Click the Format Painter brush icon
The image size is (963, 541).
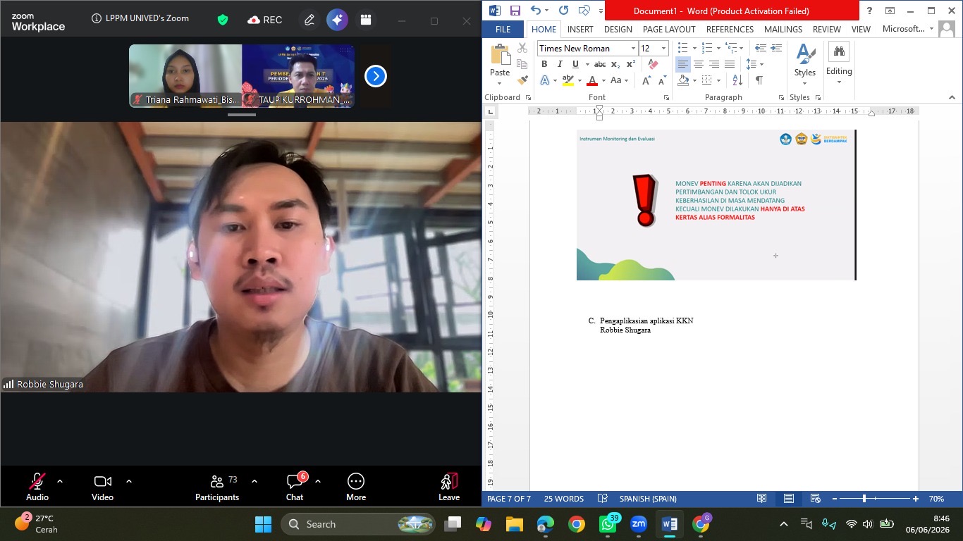[522, 80]
